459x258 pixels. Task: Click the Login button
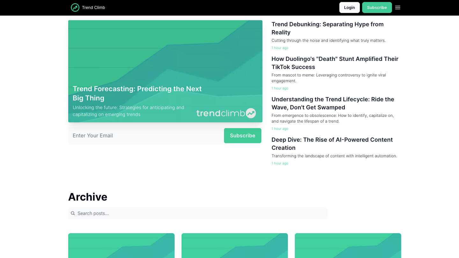coord(349,8)
